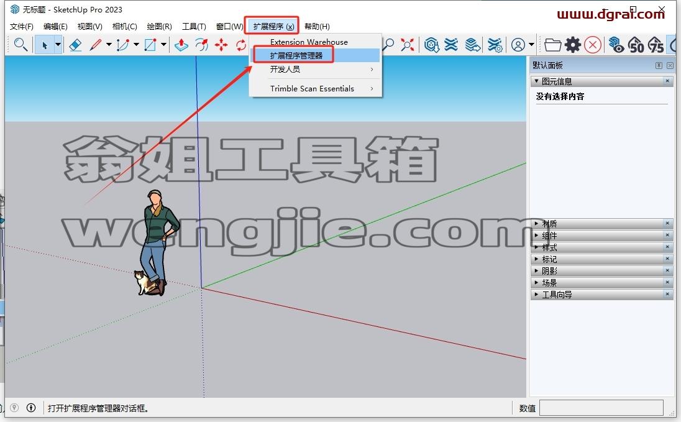Viewport: 681px width, 422px height.
Task: Open the 窗口(W) menu
Action: (x=230, y=27)
